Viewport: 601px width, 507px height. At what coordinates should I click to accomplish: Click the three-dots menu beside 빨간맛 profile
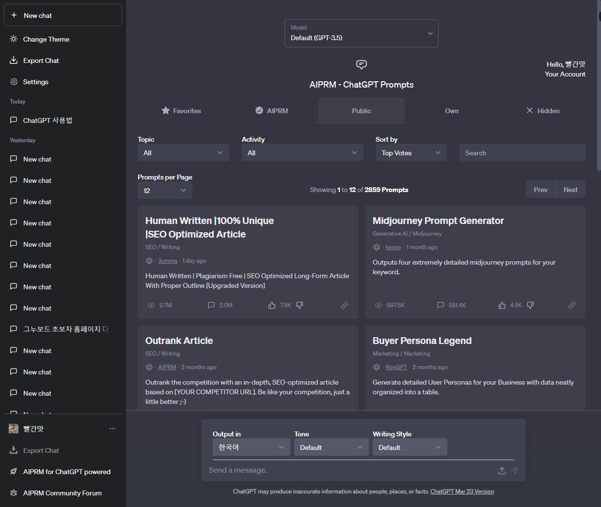pyautogui.click(x=112, y=429)
